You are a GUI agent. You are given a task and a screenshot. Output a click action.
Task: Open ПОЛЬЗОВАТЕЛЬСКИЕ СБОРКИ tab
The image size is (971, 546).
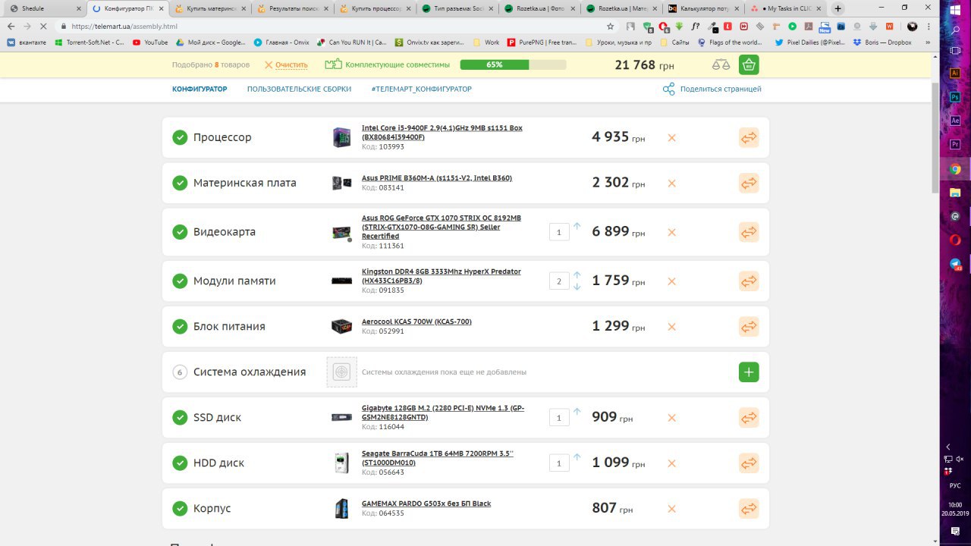299,89
